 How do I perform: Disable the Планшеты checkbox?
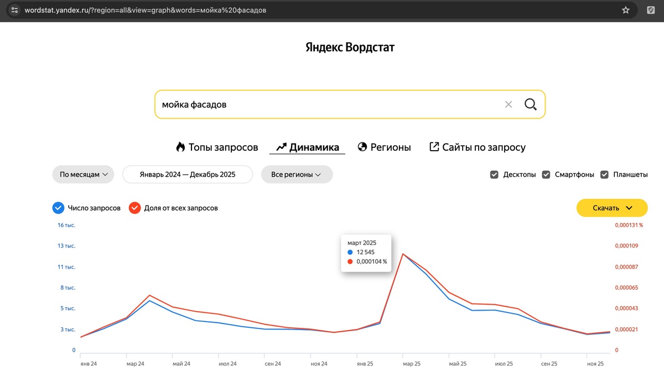pos(604,174)
